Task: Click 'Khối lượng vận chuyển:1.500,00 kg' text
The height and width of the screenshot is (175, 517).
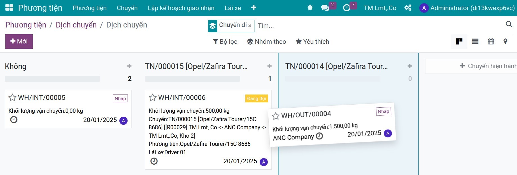Action: coord(315,127)
